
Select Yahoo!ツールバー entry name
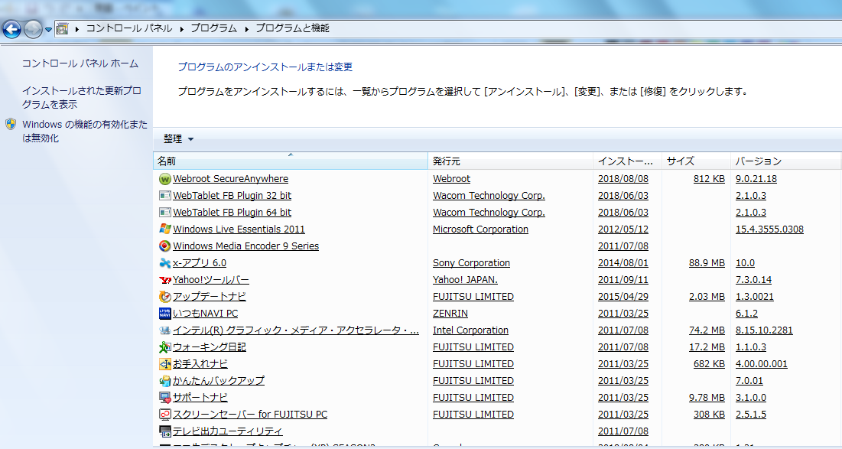click(x=211, y=280)
